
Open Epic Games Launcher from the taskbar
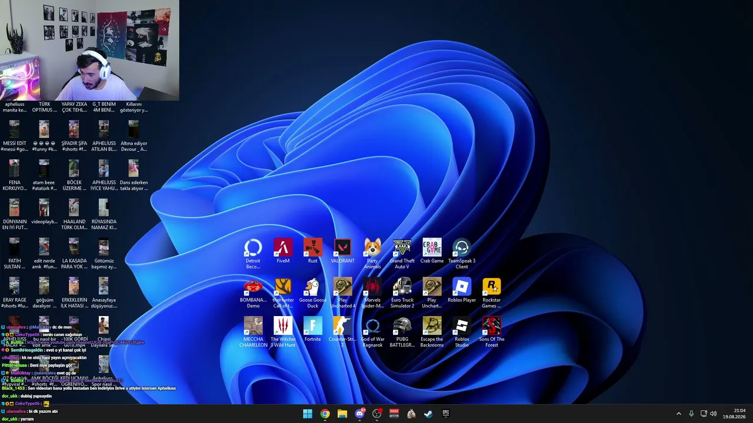[x=446, y=414]
